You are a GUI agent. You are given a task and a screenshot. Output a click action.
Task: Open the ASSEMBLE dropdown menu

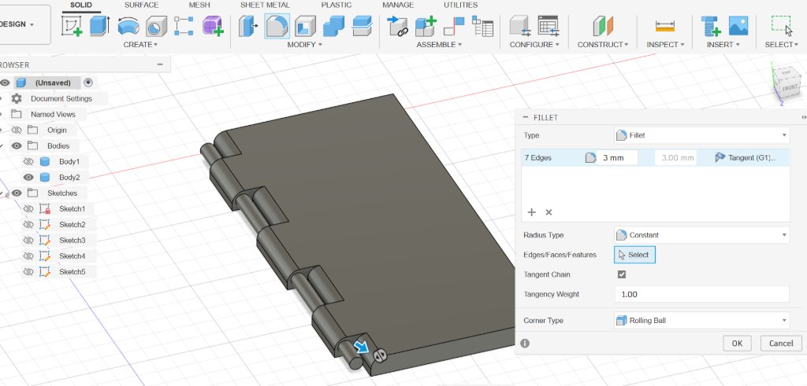(x=439, y=45)
